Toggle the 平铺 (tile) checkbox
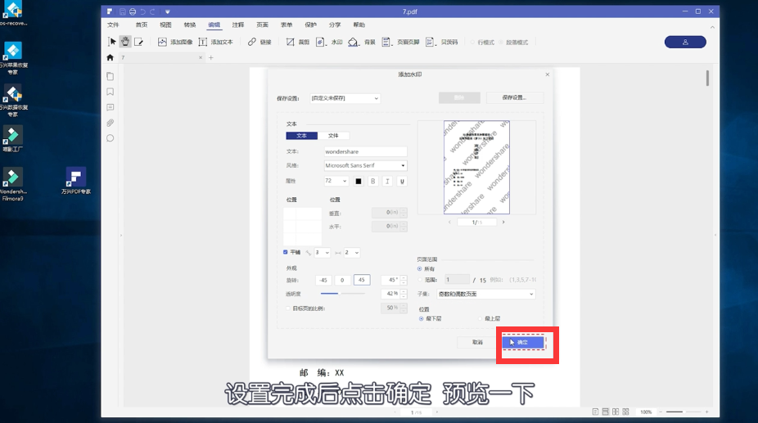Screen dimensions: 758x423 (x=285, y=252)
